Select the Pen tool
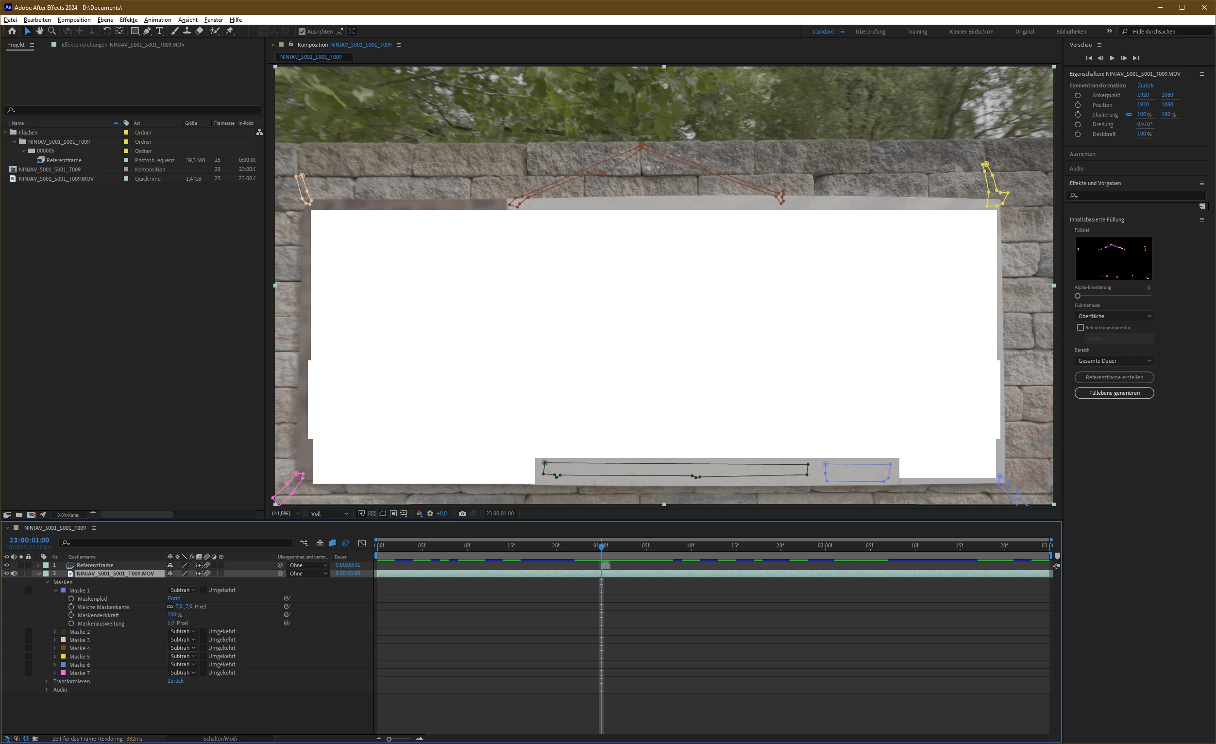 [147, 31]
